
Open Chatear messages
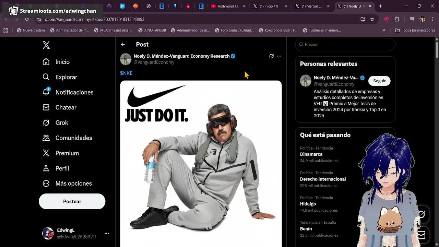point(59,107)
